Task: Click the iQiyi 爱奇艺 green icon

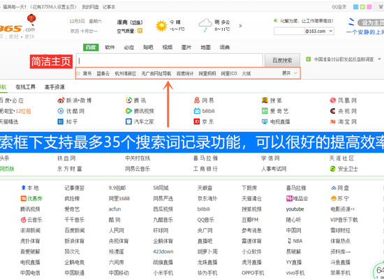Action: tap(265, 111)
